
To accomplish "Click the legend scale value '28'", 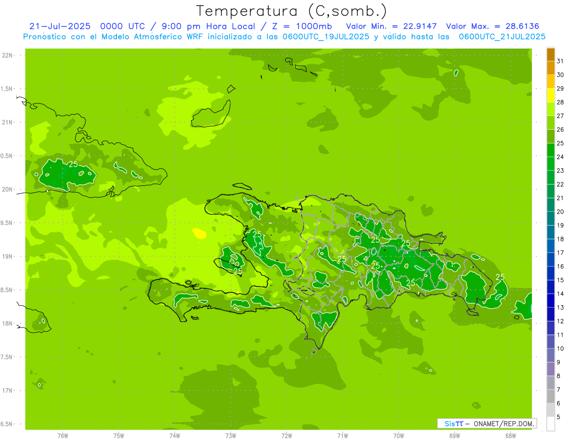I will coord(561,102).
